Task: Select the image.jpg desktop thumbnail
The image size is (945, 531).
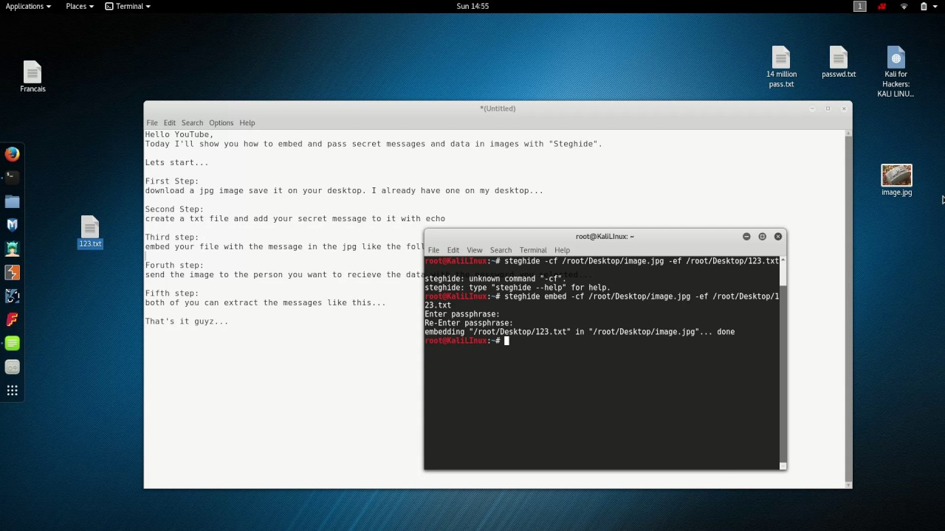Action: click(896, 180)
